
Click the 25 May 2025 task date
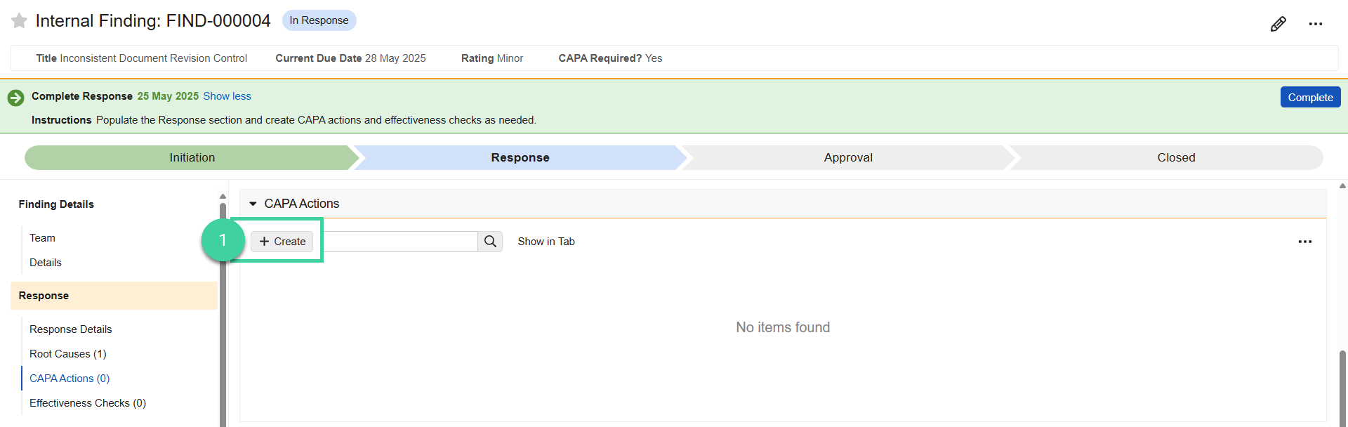(x=168, y=96)
